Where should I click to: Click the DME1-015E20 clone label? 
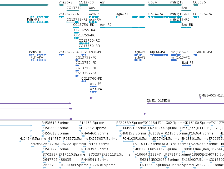click(158, 101)
